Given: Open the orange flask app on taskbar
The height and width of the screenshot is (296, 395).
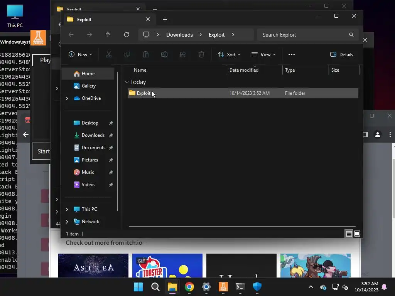Looking at the screenshot, I should [x=223, y=287].
